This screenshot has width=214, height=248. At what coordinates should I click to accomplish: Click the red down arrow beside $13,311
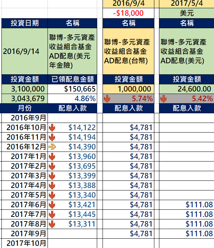52,224
